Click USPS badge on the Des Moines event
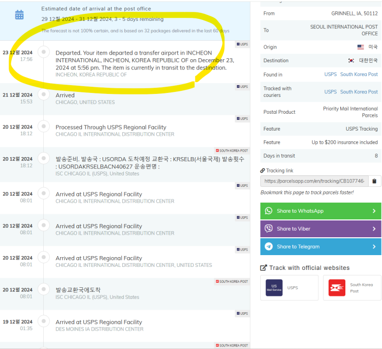This screenshot has height=349, width=382. click(x=242, y=313)
